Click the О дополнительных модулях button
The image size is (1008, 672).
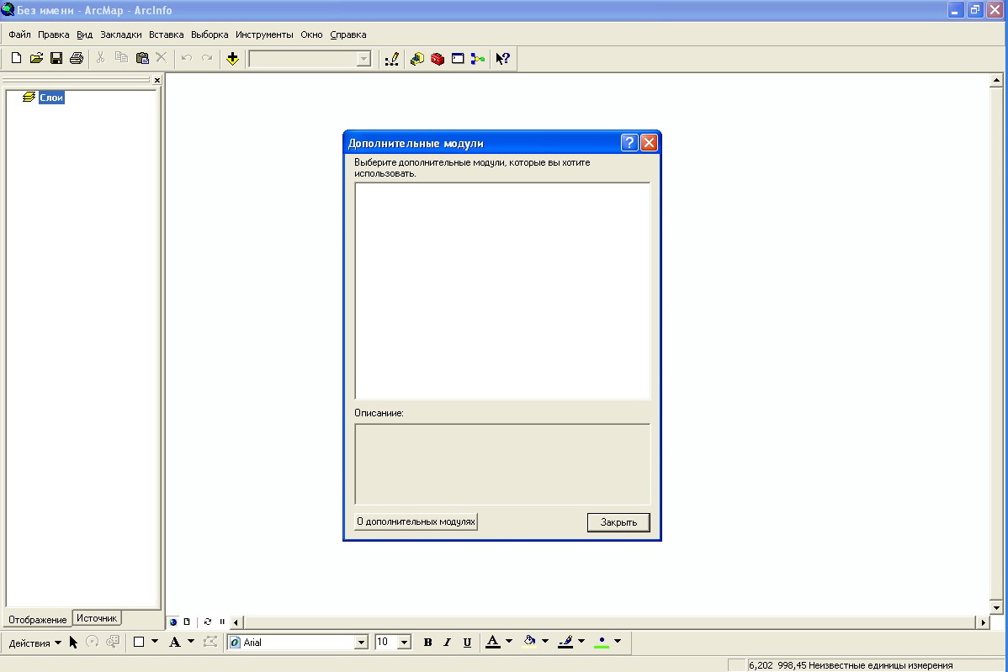click(416, 521)
